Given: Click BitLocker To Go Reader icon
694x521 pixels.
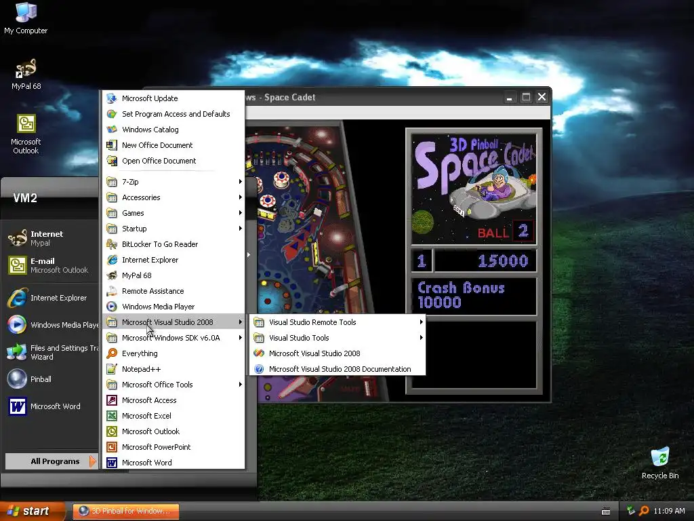Looking at the screenshot, I should (x=112, y=244).
